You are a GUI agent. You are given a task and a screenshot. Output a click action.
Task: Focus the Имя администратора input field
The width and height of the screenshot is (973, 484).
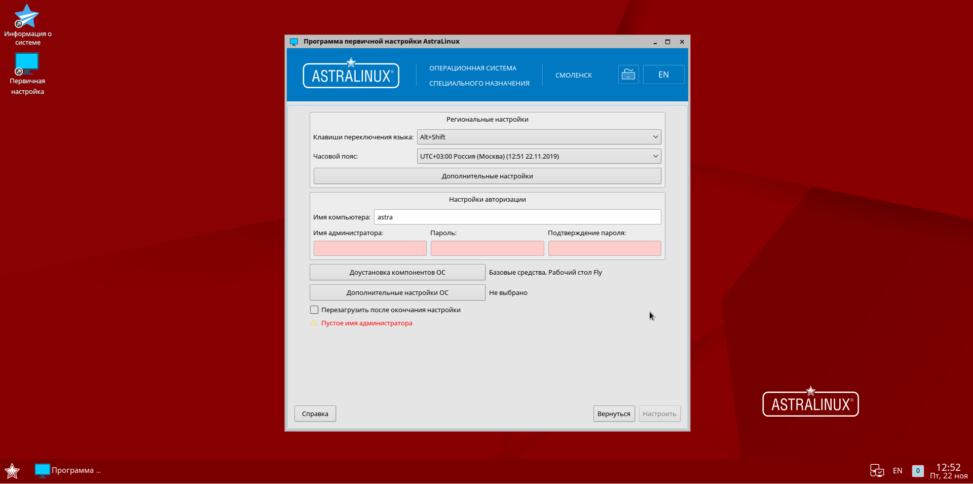tap(370, 248)
